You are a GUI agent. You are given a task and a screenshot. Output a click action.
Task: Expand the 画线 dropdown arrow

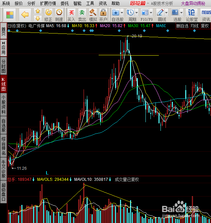[x=167, y=12]
